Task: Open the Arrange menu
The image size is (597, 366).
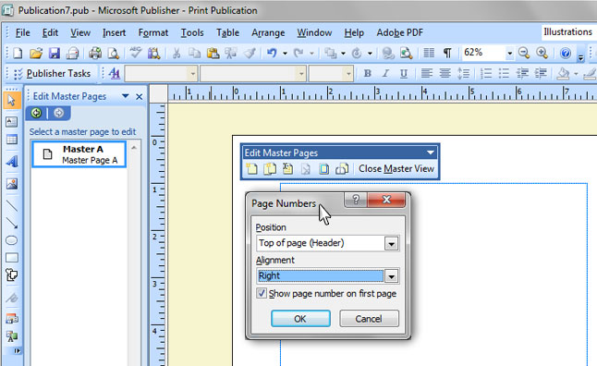Action: (x=268, y=32)
